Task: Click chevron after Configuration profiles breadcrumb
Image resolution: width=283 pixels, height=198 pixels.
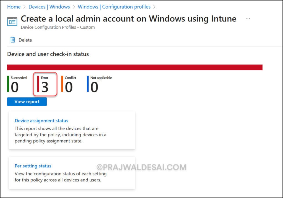Action: [154, 7]
